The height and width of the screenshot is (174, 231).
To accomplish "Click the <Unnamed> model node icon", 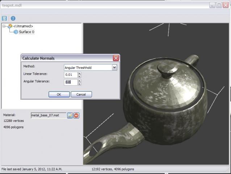I will [x=10, y=26].
